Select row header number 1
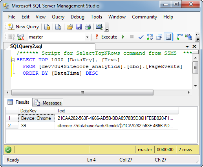This screenshot has width=203, height=167. [x=12, y=118]
